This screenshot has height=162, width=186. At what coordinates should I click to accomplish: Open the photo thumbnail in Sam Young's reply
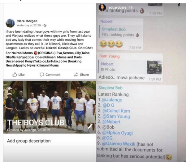click(x=154, y=67)
